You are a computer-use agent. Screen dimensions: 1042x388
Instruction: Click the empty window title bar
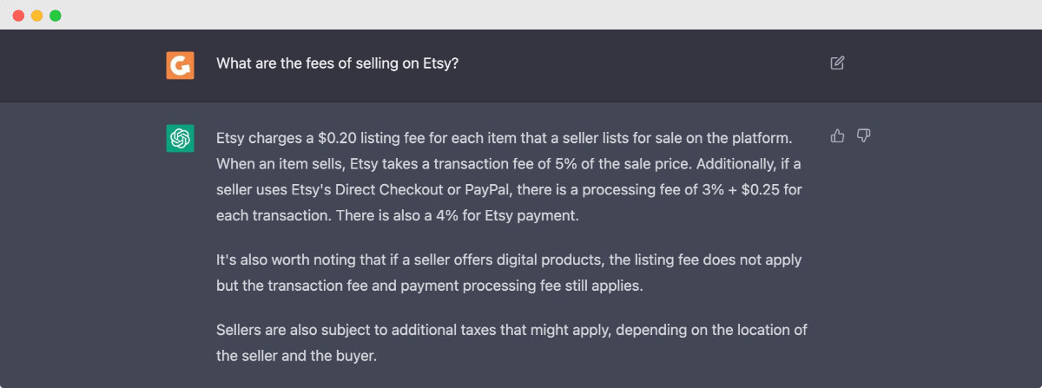tap(521, 15)
